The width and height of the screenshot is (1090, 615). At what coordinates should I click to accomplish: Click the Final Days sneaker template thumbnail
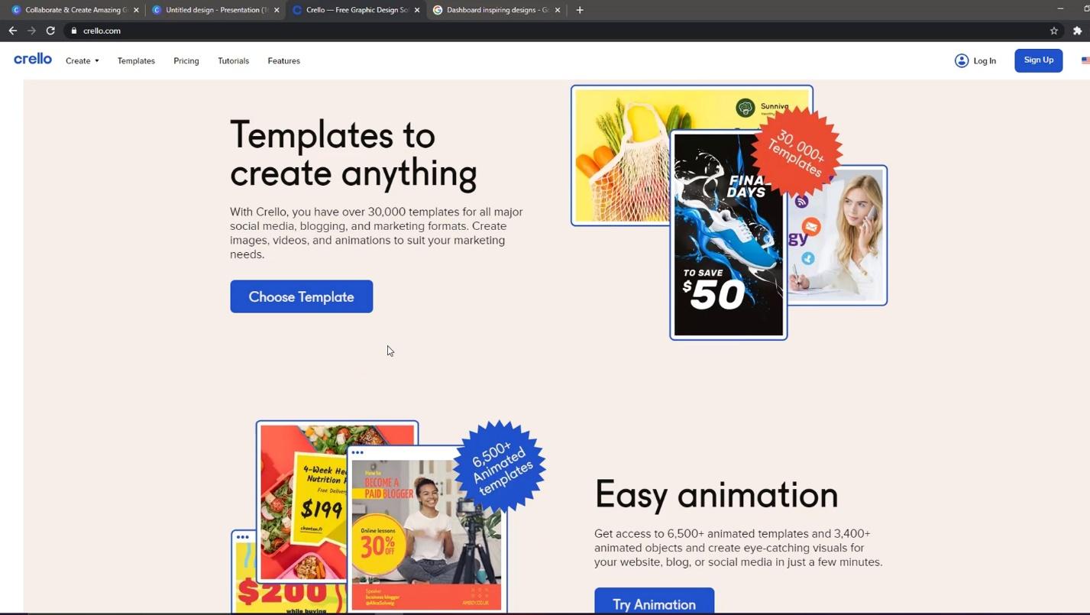point(729,235)
